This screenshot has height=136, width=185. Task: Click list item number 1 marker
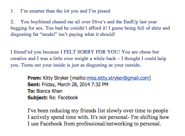click(13, 11)
